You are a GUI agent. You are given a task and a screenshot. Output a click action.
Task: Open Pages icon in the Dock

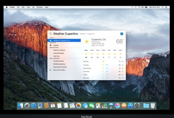point(98,105)
